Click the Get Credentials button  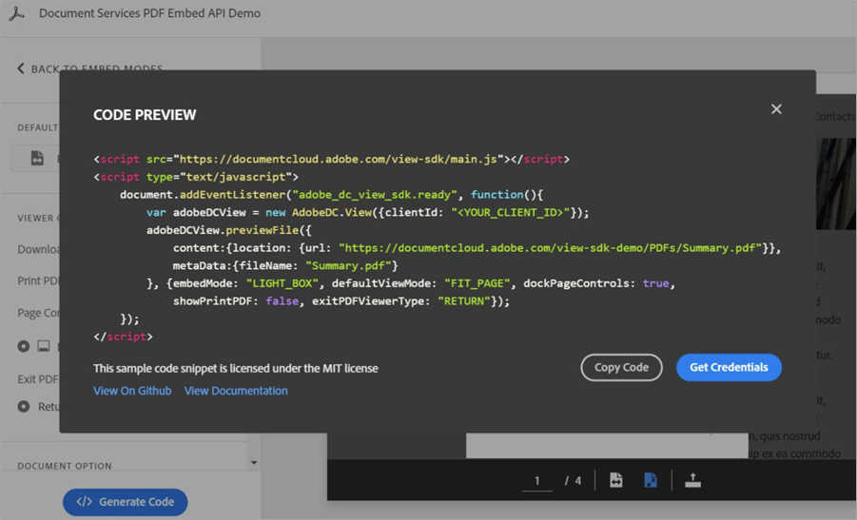(x=729, y=368)
